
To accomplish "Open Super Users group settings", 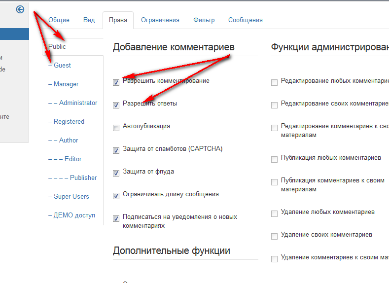I will [71, 197].
